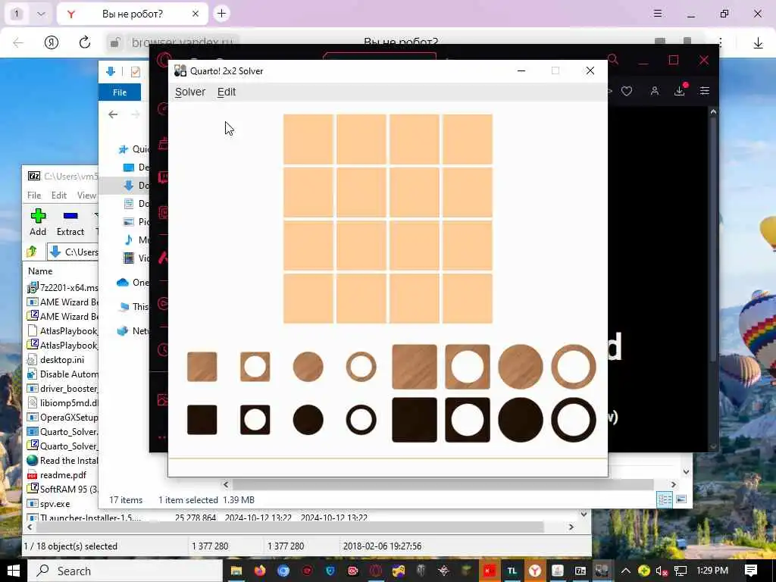The height and width of the screenshot is (582, 776).
Task: Pick the large dark hollow ring piece
Action: pyautogui.click(x=574, y=420)
